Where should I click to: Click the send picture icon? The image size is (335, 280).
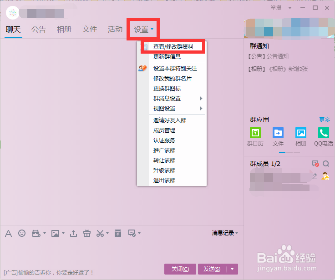coord(55,233)
